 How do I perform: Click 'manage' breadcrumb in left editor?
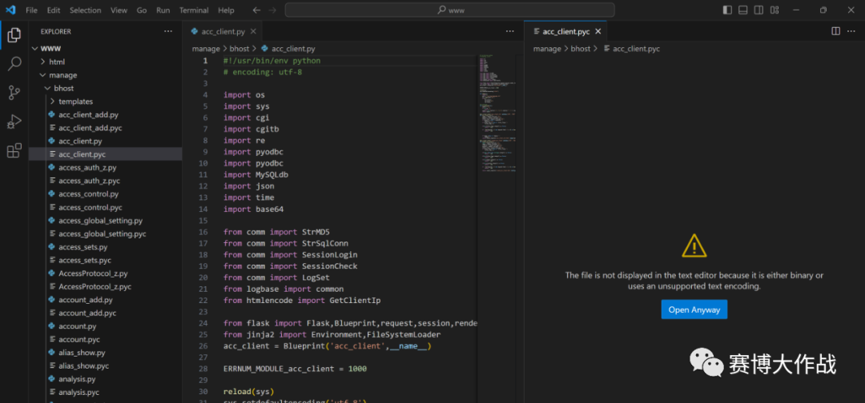click(206, 49)
